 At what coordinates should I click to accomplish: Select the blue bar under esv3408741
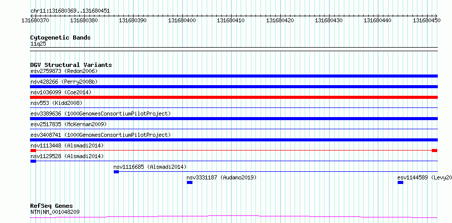tap(234, 140)
